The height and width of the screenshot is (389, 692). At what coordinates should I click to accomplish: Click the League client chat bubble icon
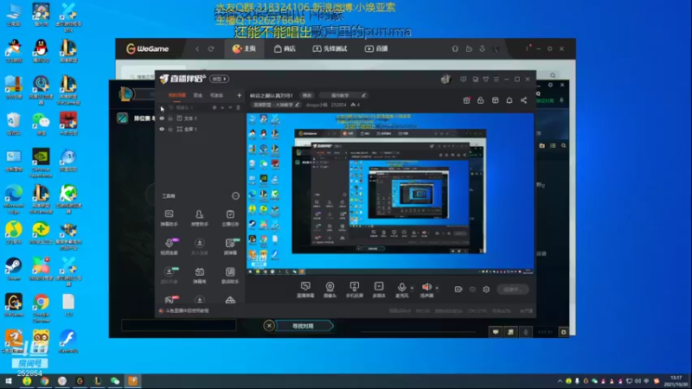point(496,332)
